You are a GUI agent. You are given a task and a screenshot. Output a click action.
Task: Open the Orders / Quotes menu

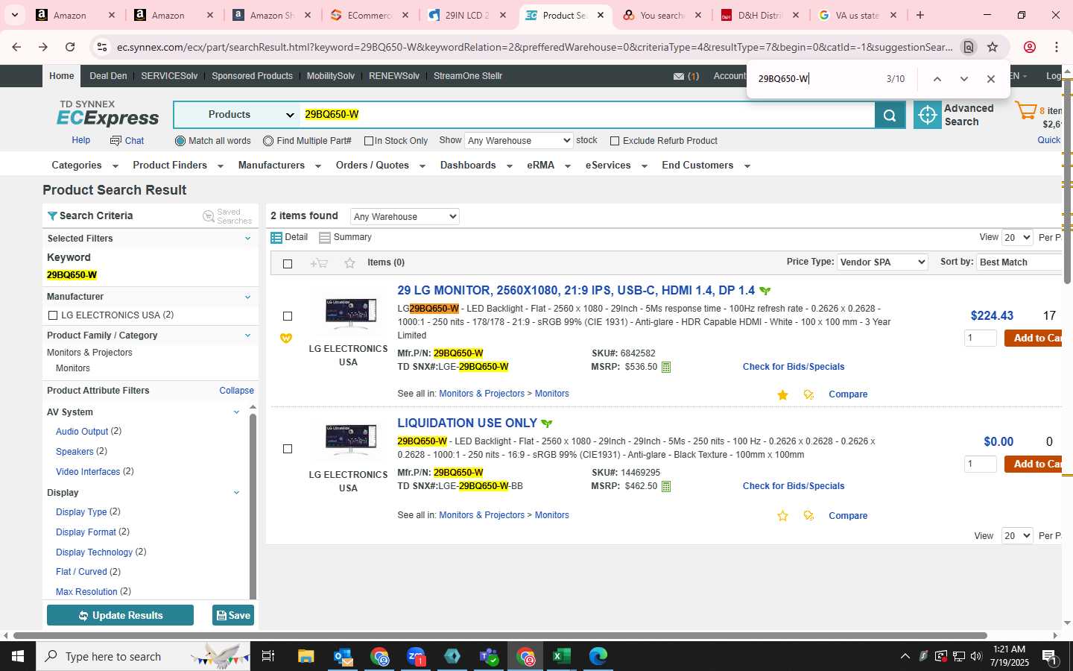[x=380, y=166]
